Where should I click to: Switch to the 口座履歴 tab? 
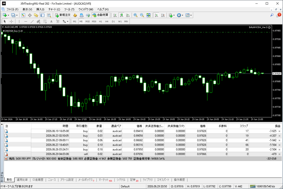[38, 180]
